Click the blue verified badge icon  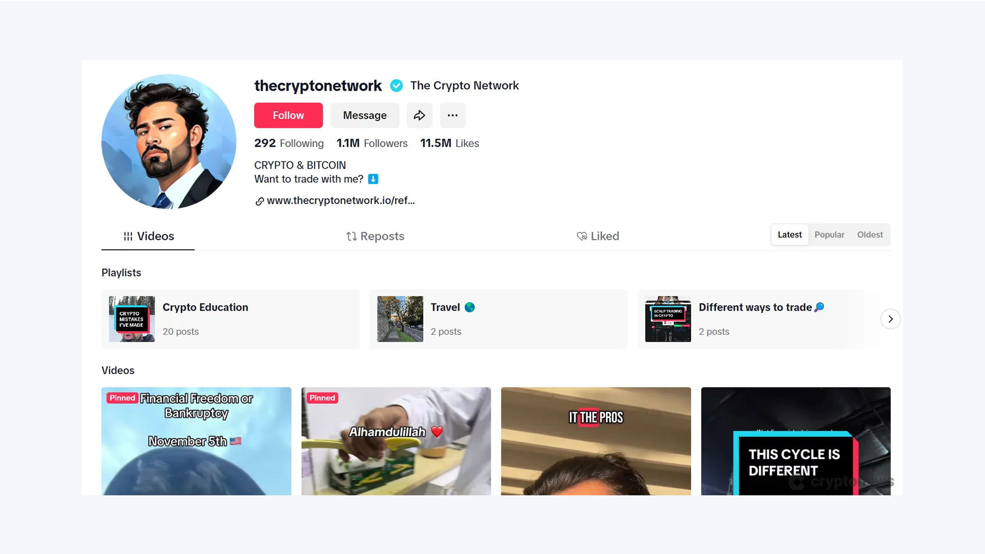(396, 85)
